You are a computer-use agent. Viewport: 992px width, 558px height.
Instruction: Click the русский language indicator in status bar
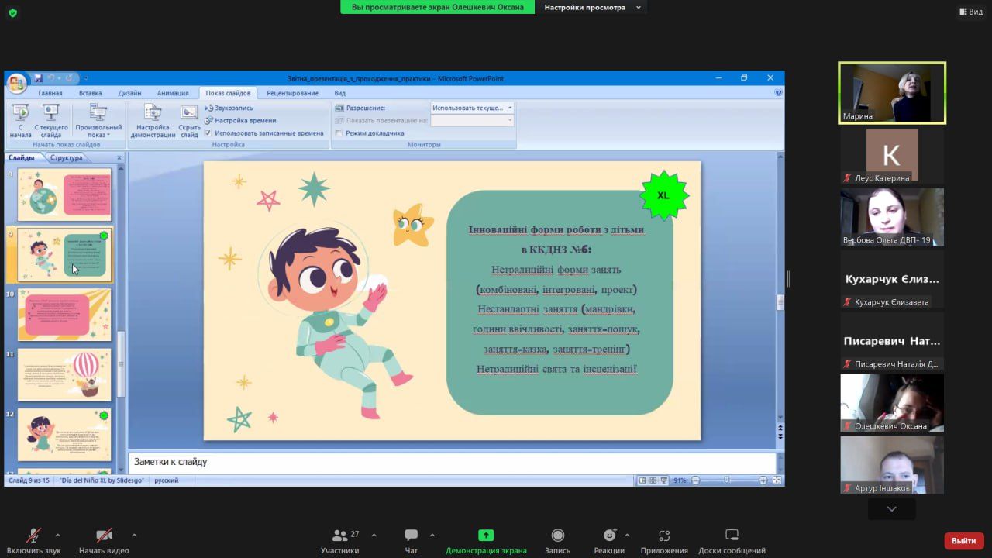[166, 480]
